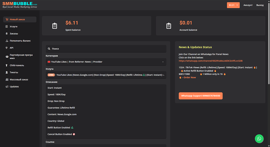The image size is (270, 147).
Task: Click the $6.11 spent amount
Action: pyautogui.click(x=72, y=23)
